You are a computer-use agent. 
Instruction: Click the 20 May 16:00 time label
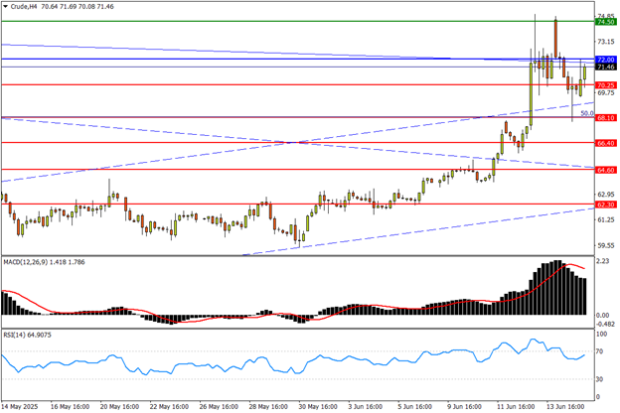(119, 407)
